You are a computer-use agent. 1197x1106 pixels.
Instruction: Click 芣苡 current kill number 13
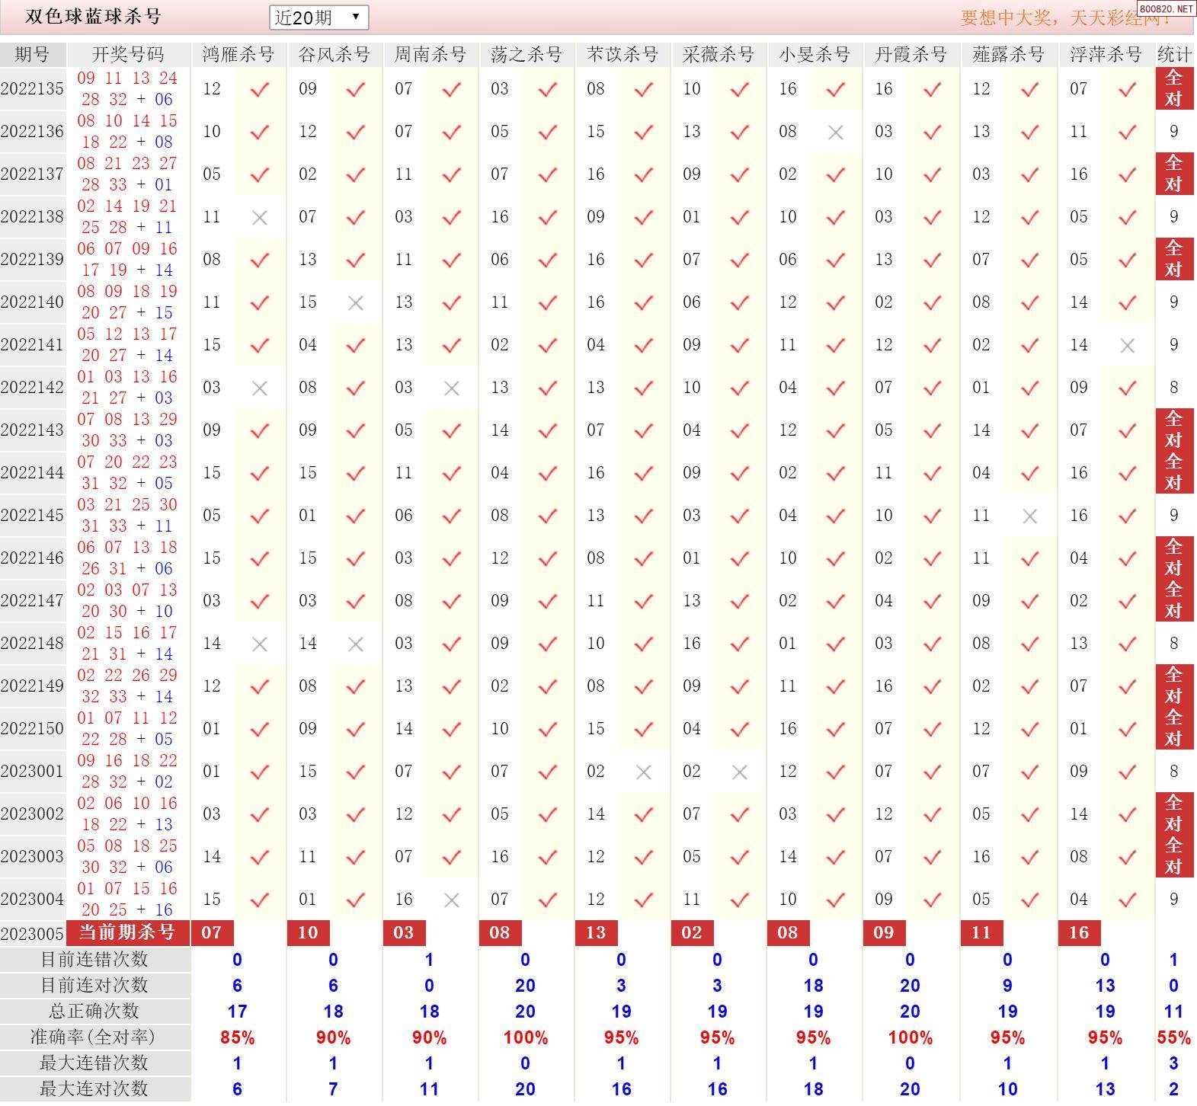[x=597, y=932]
